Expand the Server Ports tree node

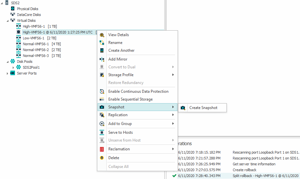pos(7,73)
